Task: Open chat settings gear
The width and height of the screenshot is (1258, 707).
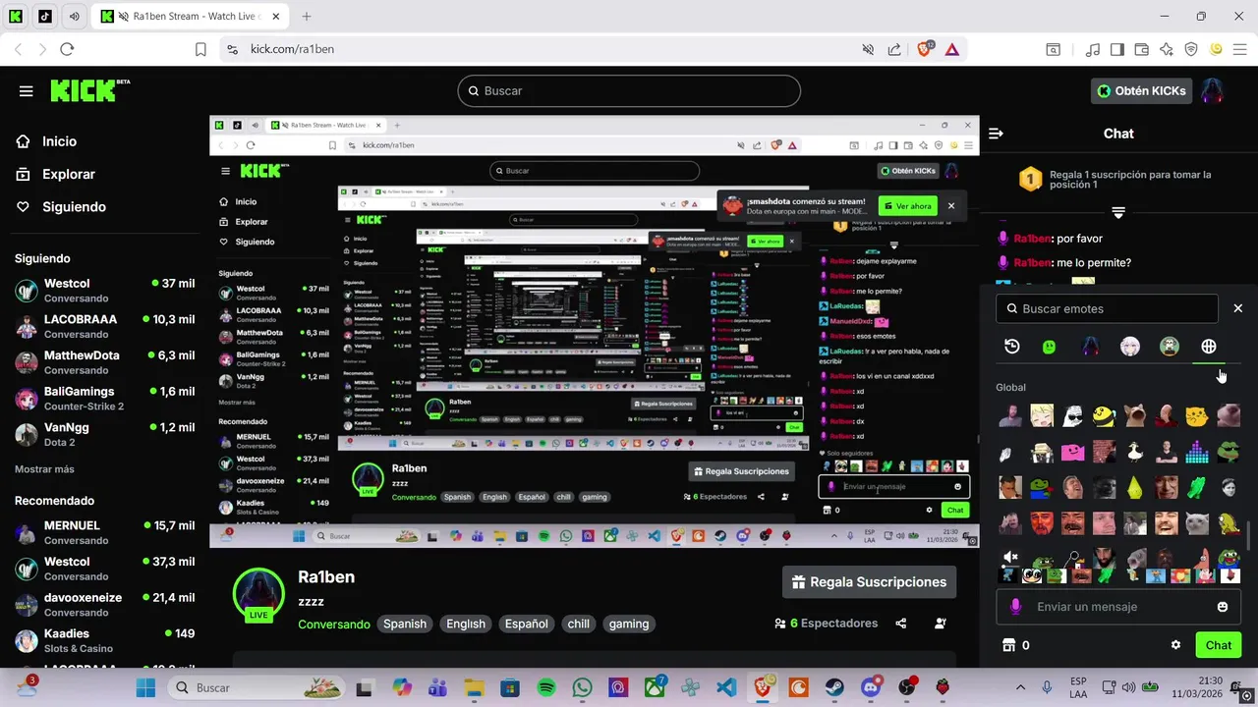Action: point(1175,645)
